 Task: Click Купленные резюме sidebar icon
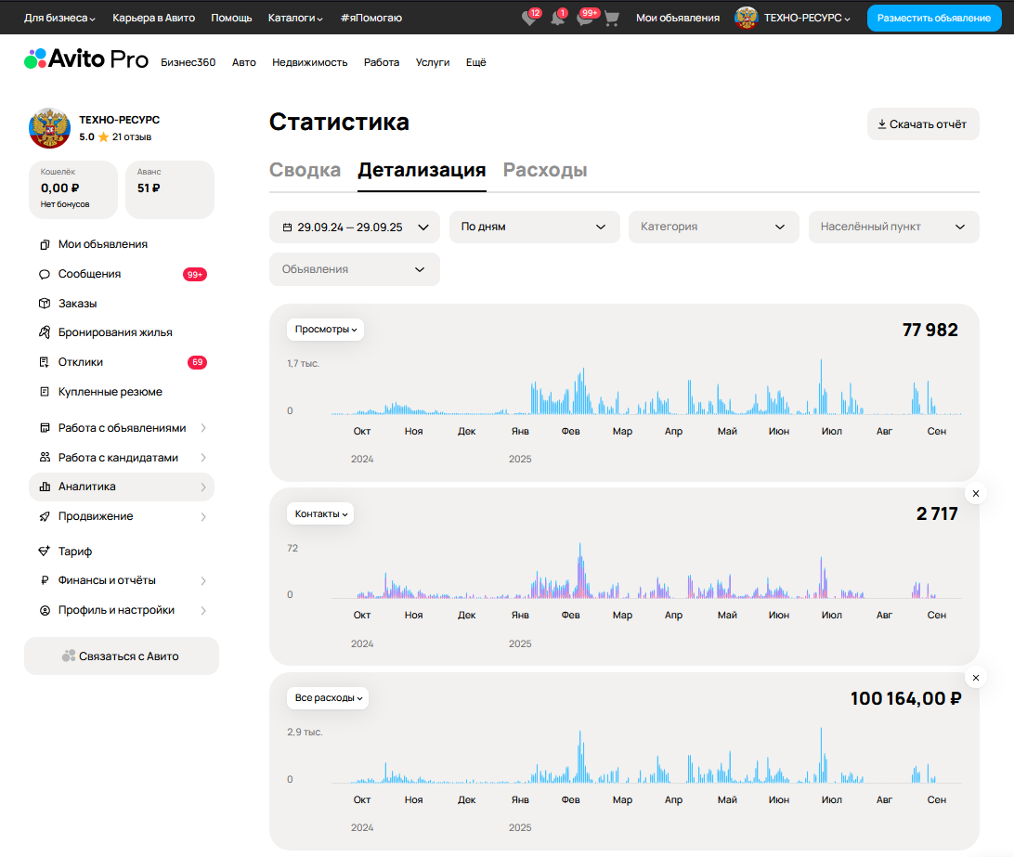(45, 392)
